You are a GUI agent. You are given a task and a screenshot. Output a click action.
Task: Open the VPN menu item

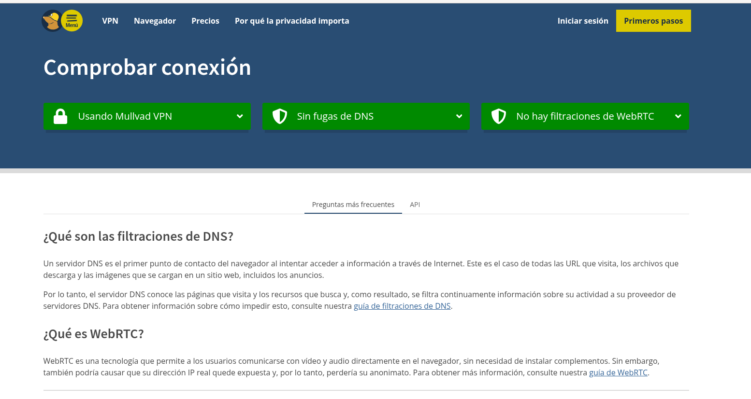[110, 21]
